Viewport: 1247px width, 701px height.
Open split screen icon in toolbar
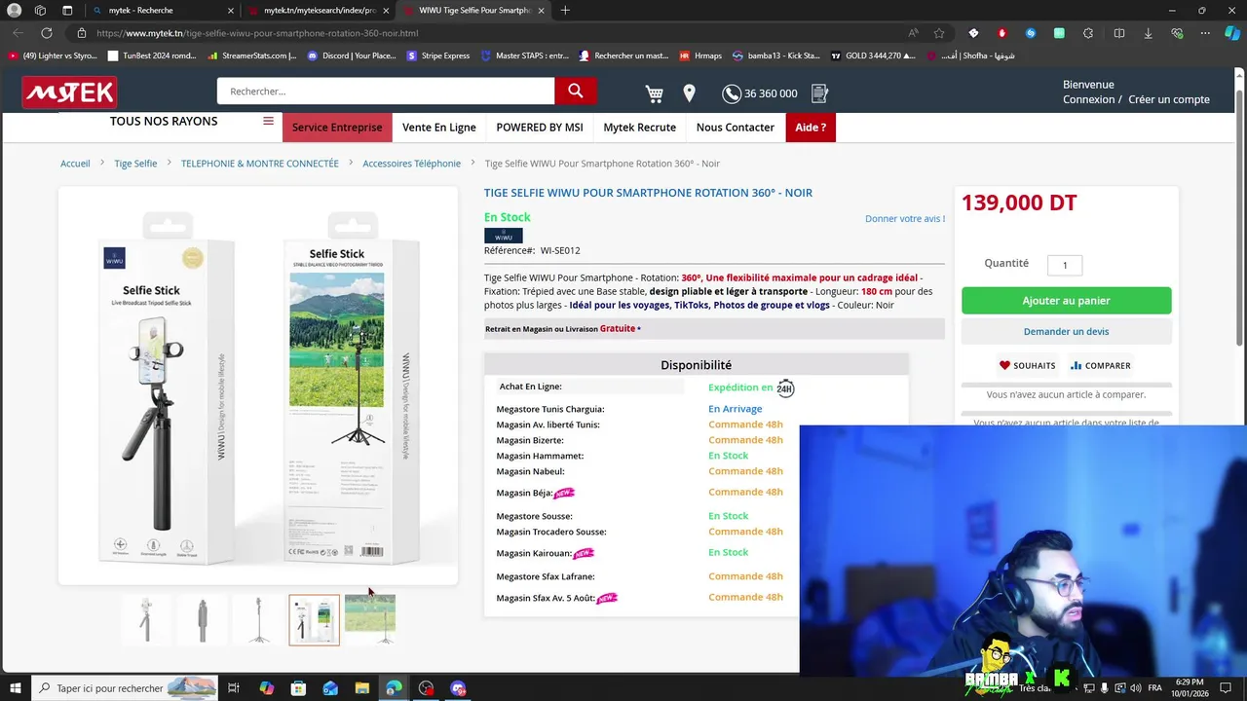[1118, 33]
